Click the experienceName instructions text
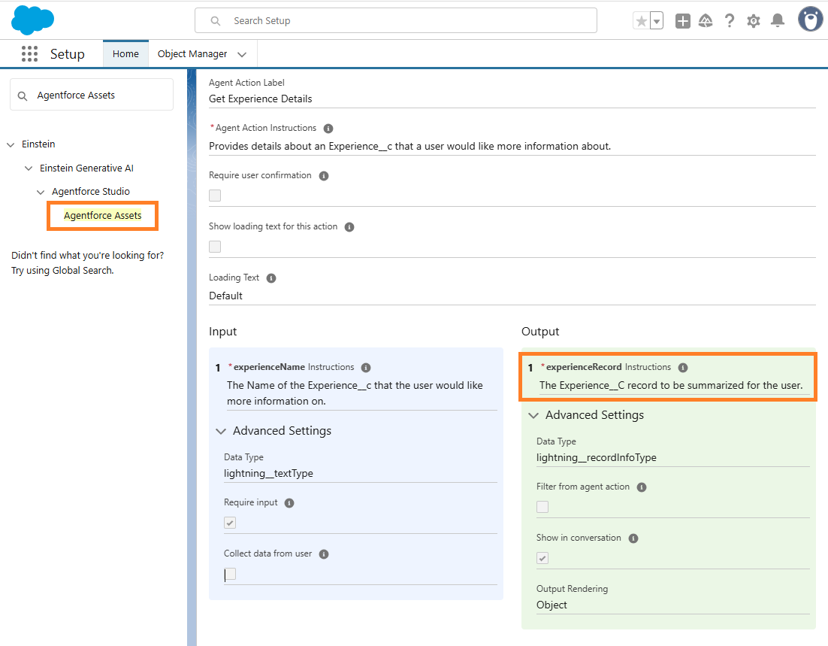This screenshot has width=828, height=646. click(x=355, y=393)
